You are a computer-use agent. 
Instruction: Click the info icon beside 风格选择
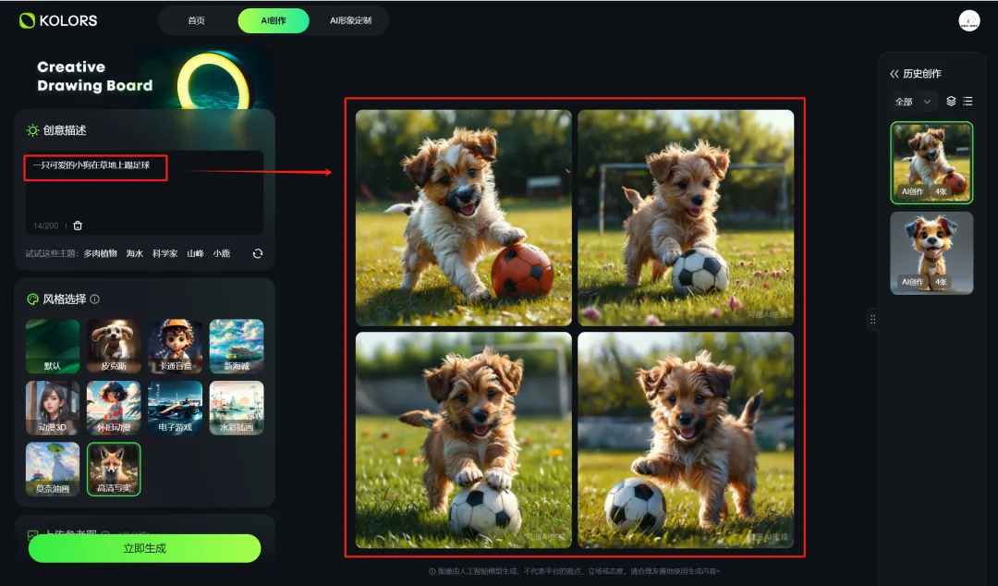95,299
